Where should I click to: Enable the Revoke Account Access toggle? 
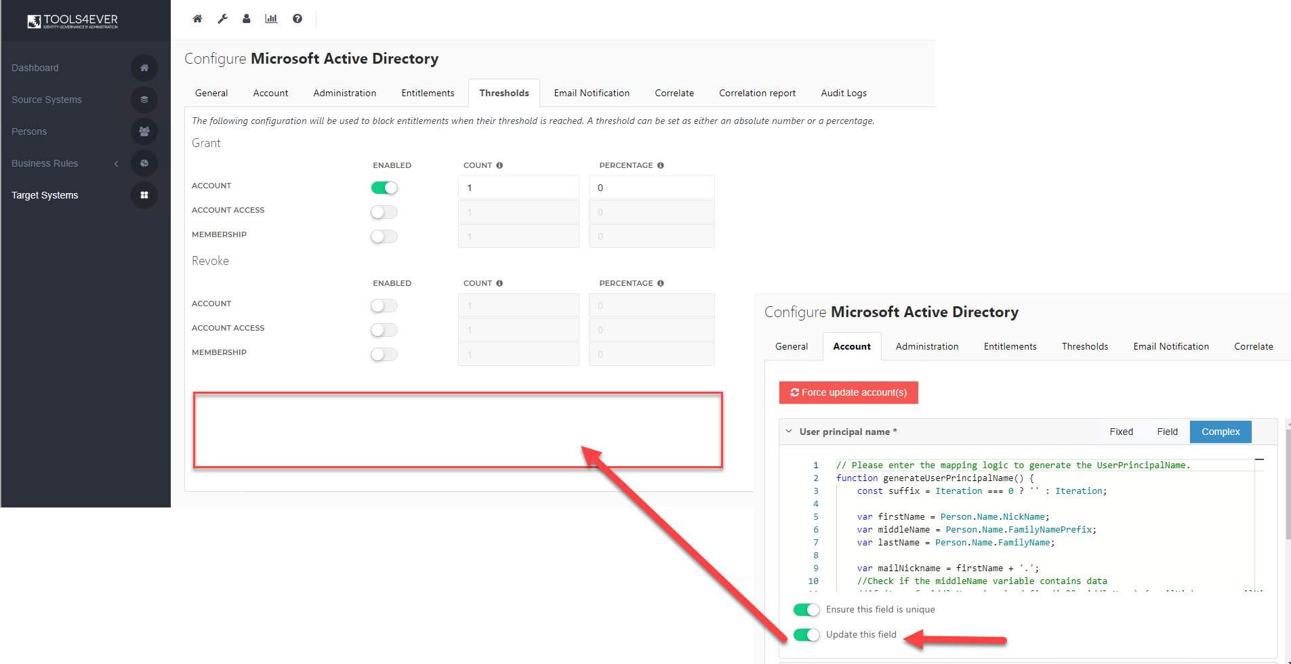coord(384,330)
